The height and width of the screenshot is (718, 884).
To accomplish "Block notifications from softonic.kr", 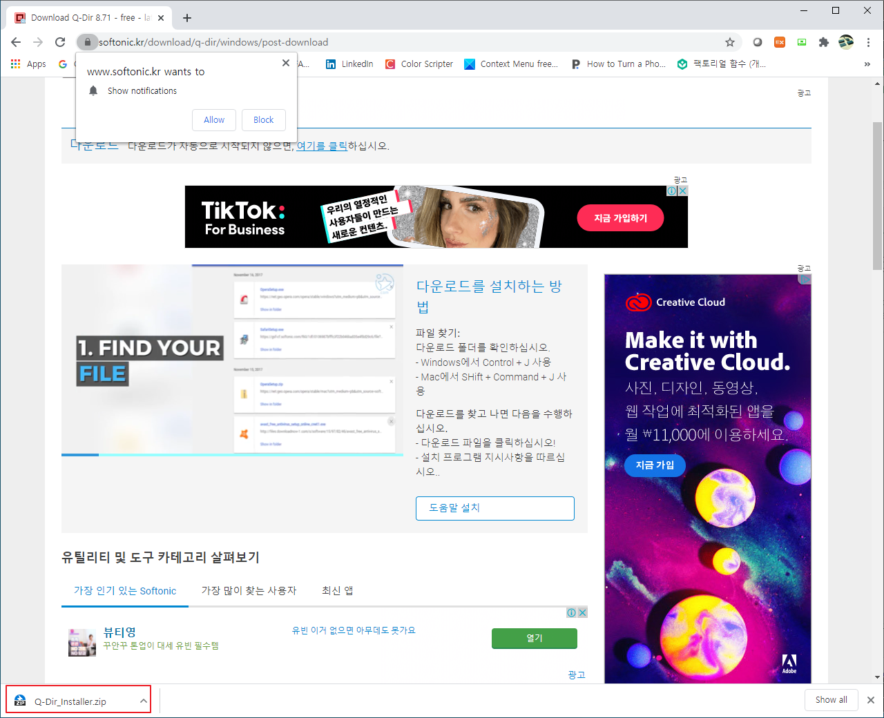I will (x=263, y=119).
